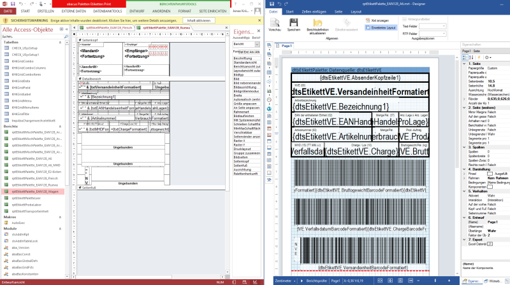Viewport: 510px width, 285px height.
Task: Click the Xml anzeigen button
Action: [364, 21]
